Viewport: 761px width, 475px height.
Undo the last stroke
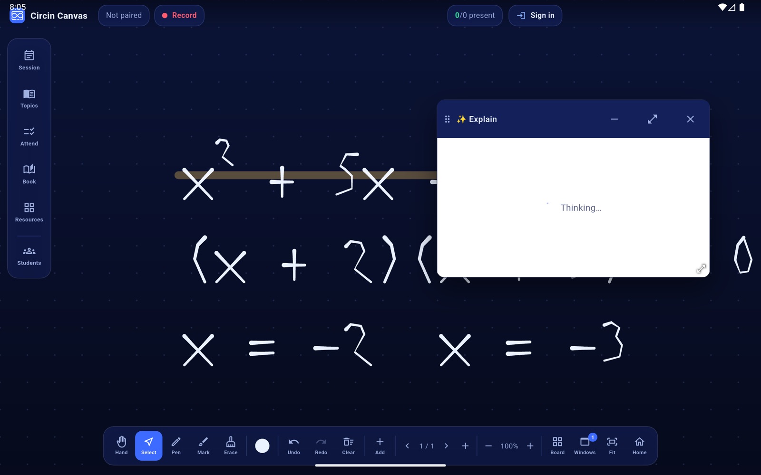tap(293, 446)
